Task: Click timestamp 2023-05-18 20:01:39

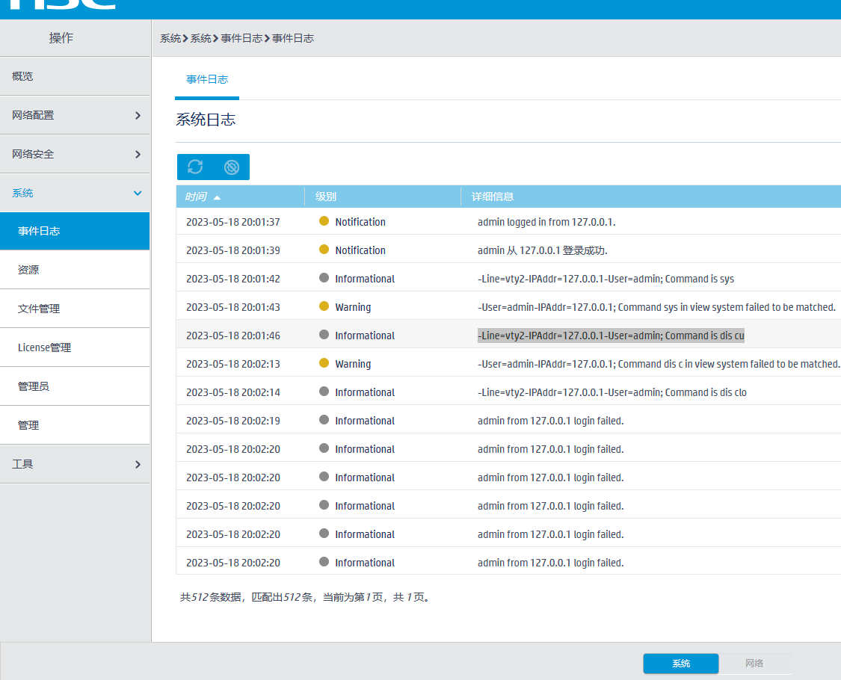Action: tap(233, 250)
